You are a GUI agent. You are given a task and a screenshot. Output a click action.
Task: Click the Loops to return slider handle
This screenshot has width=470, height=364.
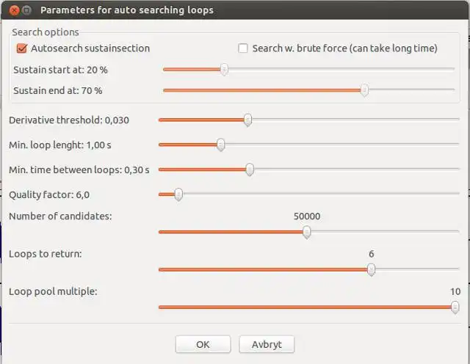tap(371, 269)
